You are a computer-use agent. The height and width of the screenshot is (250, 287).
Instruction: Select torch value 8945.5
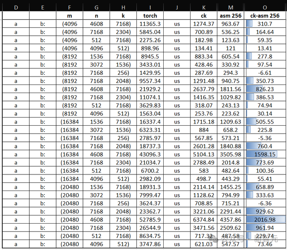(x=150, y=56)
